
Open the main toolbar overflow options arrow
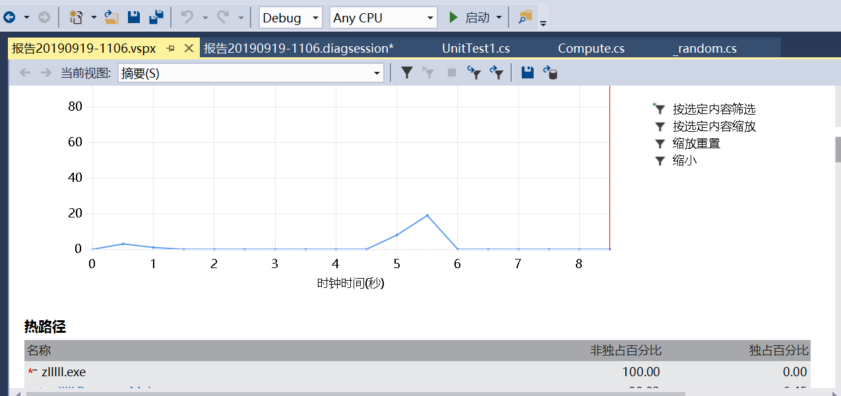tap(543, 22)
